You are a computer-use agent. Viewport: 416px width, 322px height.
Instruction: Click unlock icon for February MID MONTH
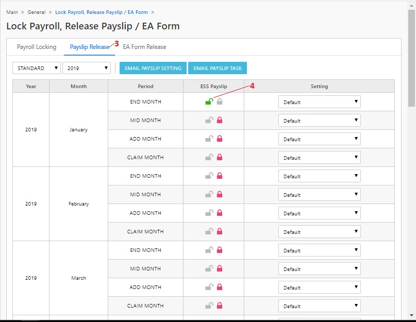point(209,194)
